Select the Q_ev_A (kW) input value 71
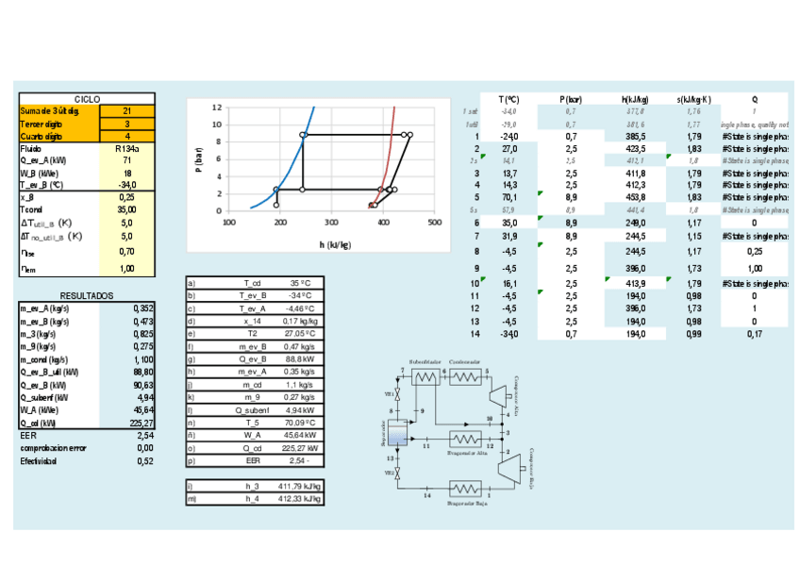Viewport: 800px width, 565px height. click(x=127, y=161)
